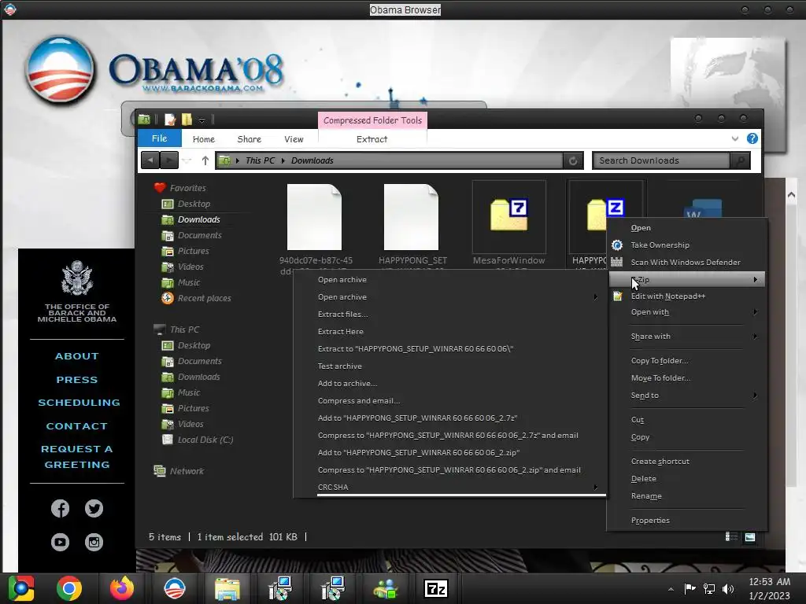Click PRESS link on Obama page

point(77,380)
